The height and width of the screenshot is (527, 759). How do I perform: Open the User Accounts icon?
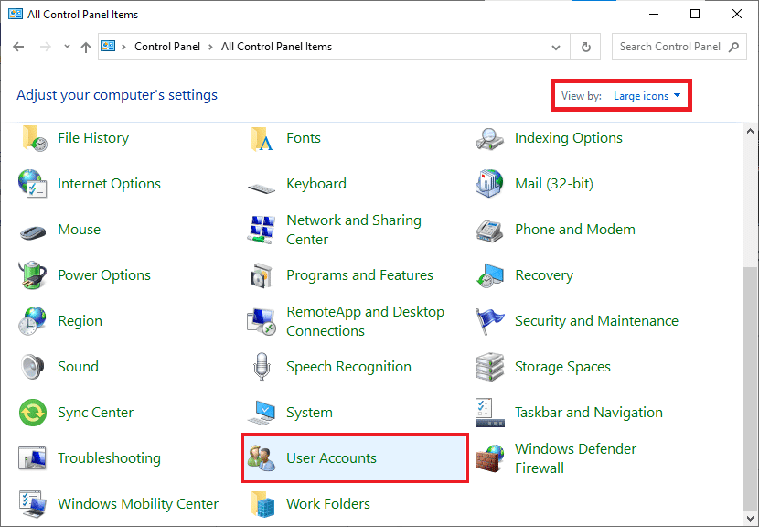[262, 458]
